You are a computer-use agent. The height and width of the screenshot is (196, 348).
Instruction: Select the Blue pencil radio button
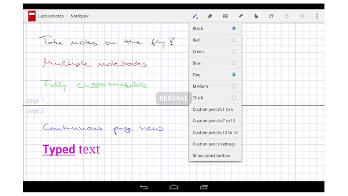(234, 63)
